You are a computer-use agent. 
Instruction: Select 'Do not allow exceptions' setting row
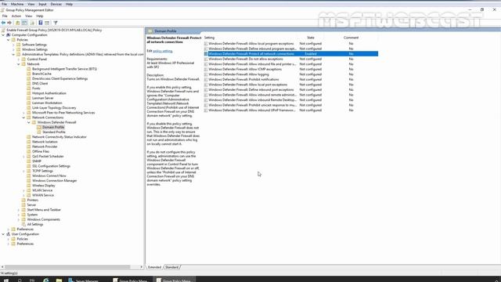tap(290, 59)
